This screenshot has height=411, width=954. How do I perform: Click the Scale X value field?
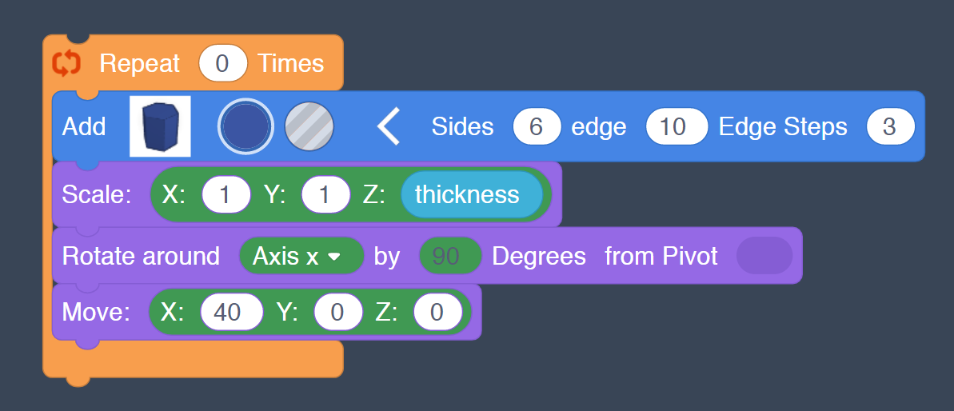pos(226,194)
